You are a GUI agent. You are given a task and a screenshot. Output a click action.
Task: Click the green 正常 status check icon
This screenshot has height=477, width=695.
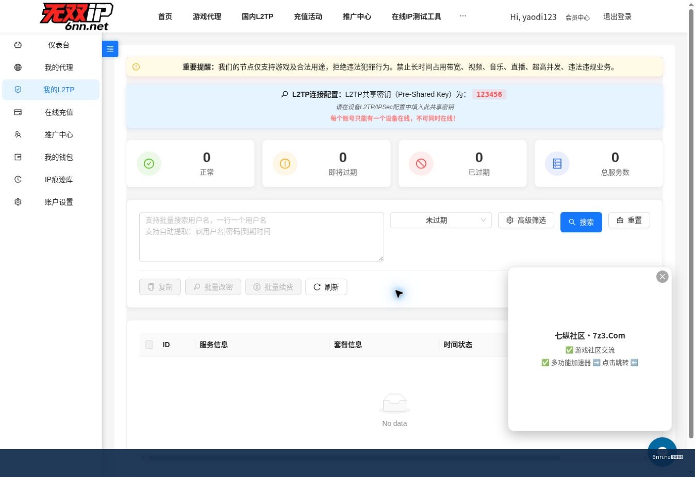[149, 163]
